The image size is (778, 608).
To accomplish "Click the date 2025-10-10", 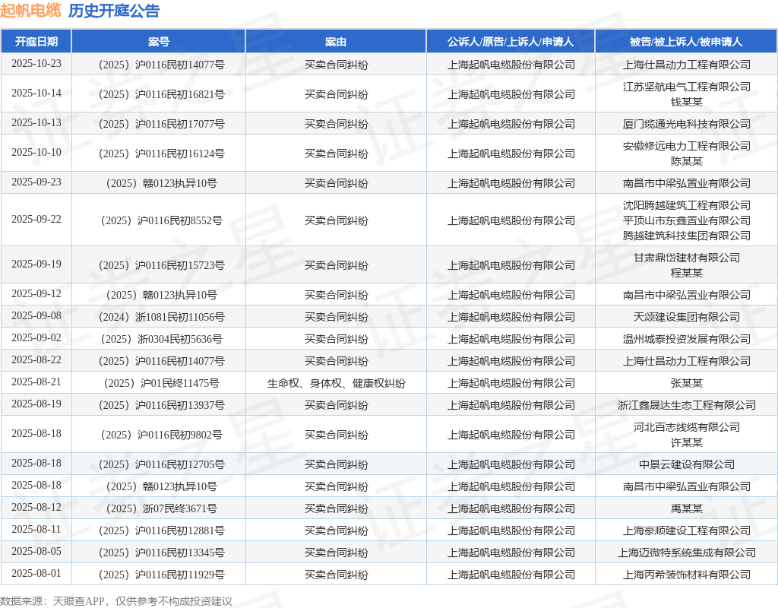I will [x=36, y=152].
